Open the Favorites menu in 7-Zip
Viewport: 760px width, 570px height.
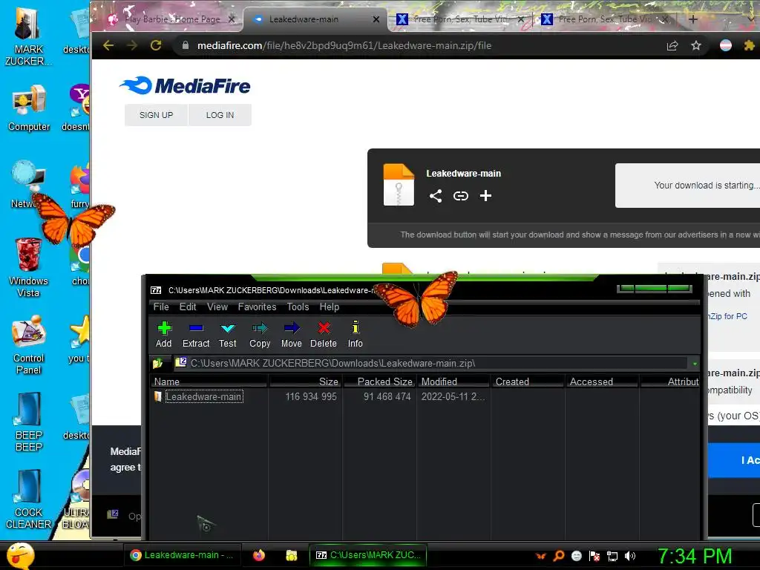click(x=257, y=307)
